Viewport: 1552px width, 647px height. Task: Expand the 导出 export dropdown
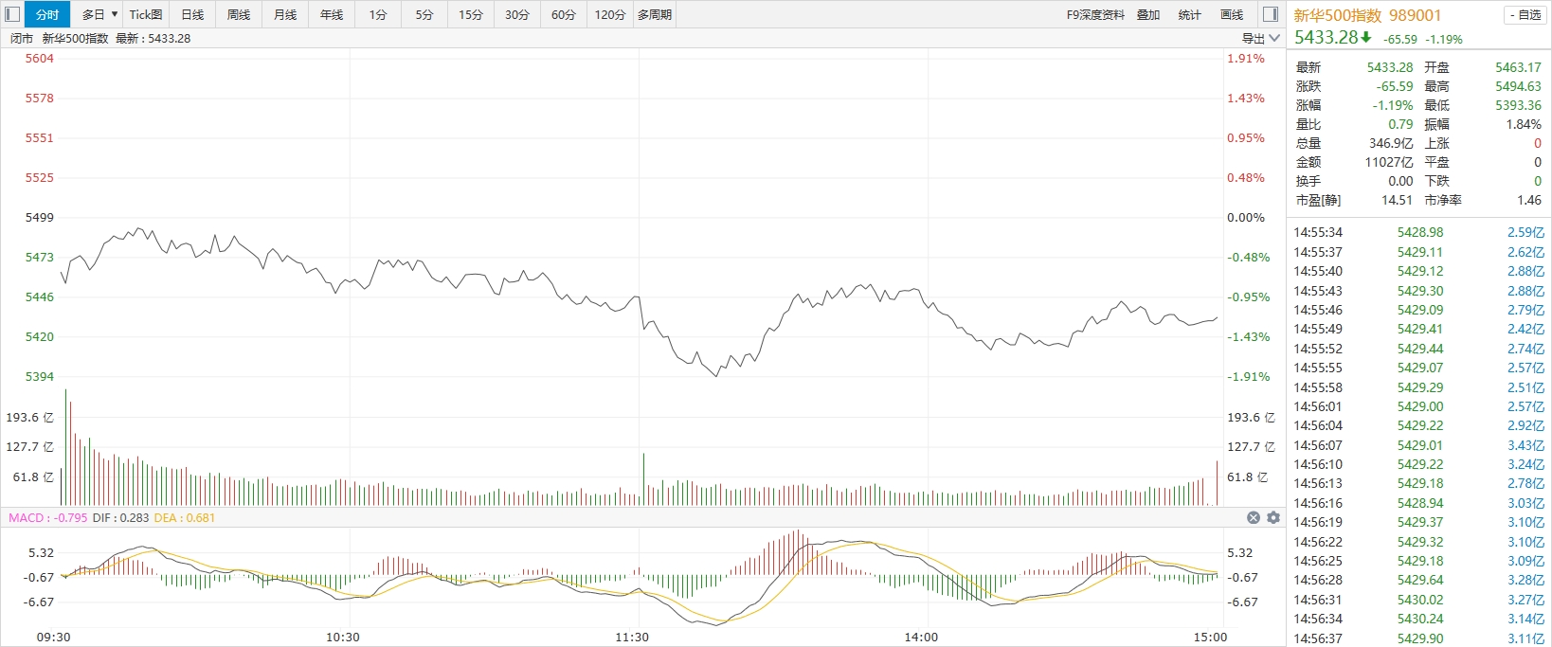(x=1261, y=38)
